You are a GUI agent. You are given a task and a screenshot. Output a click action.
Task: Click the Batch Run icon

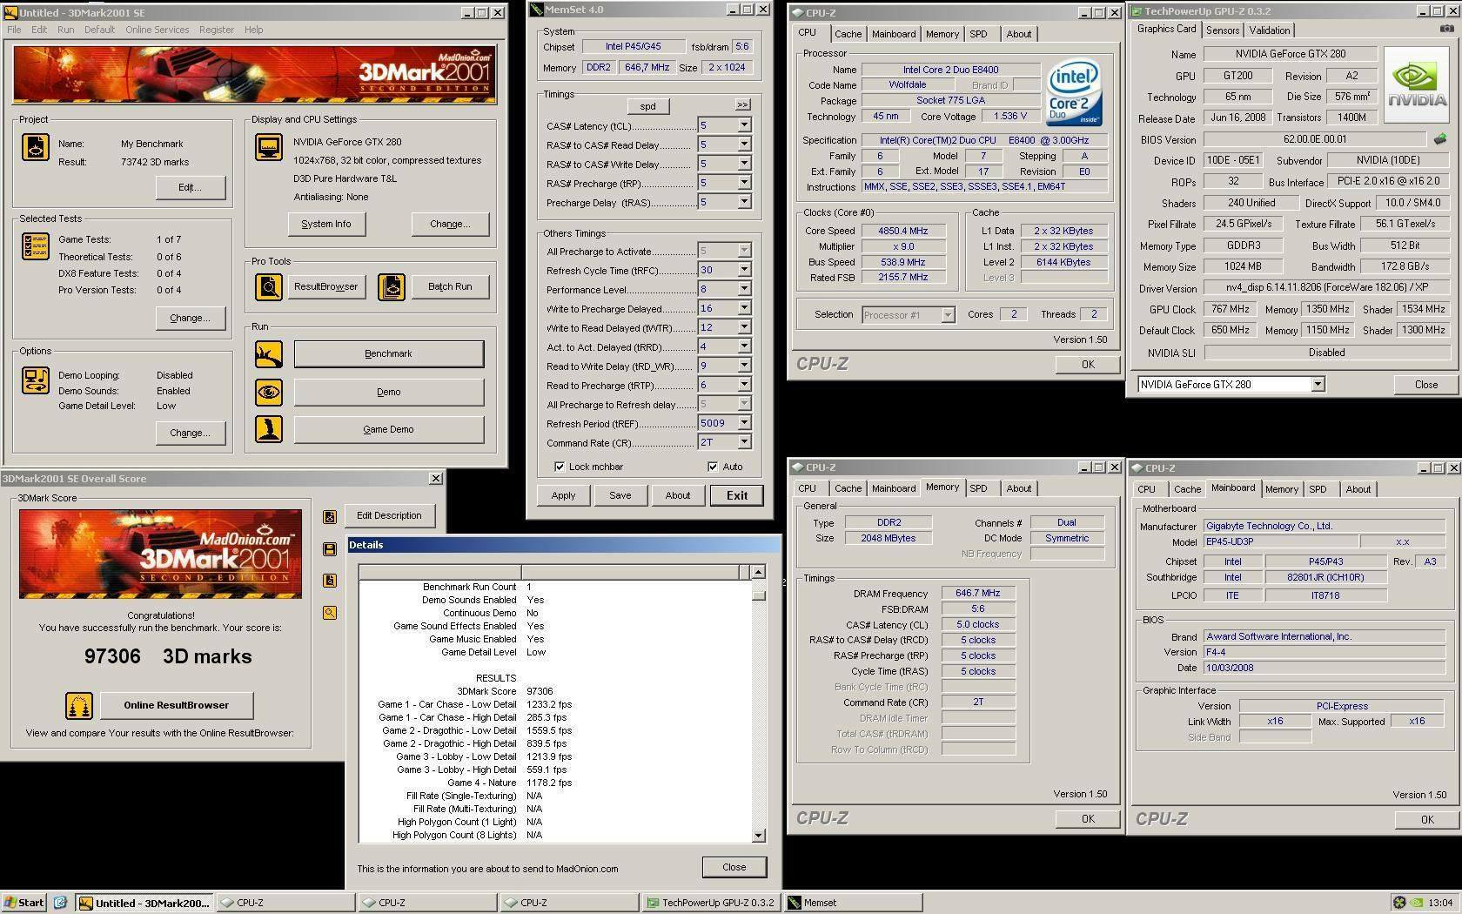coord(392,286)
